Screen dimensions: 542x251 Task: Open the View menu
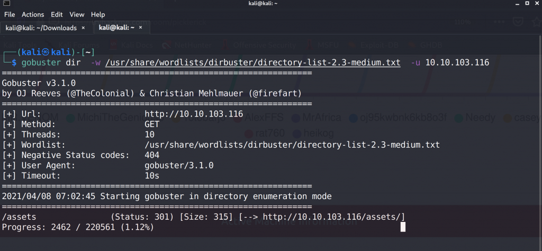77,14
